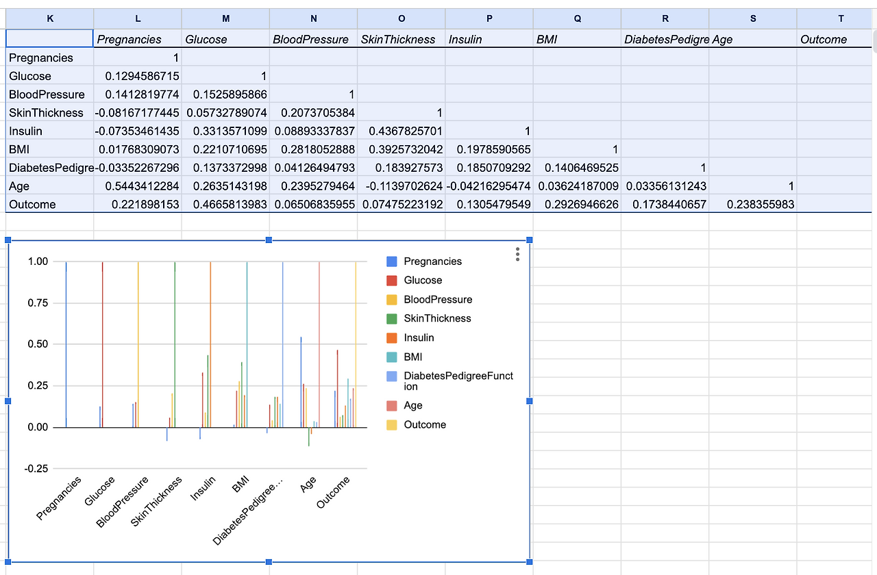Click the blue Pregnancies legend color swatch
Image resolution: width=877 pixels, height=575 pixels.
pos(392,261)
